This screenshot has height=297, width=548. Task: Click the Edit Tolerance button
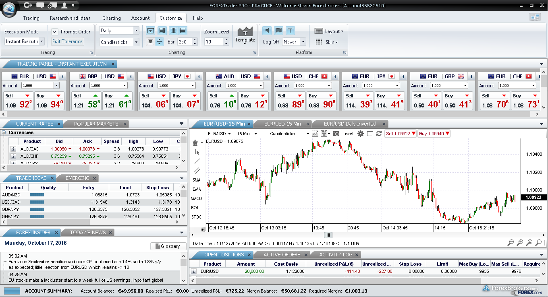click(x=67, y=41)
